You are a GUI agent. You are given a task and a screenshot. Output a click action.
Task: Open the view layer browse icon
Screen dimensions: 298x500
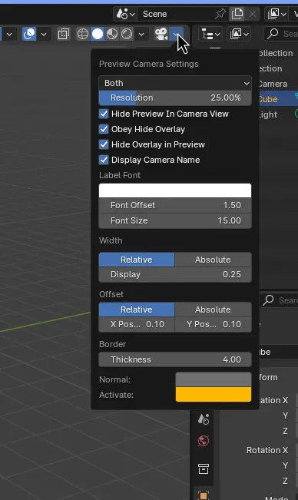[276, 14]
